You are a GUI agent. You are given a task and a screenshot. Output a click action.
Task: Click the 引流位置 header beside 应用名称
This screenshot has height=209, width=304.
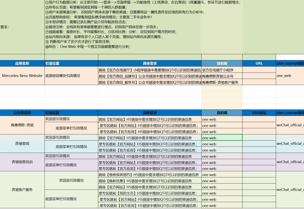pyautogui.click(x=71, y=63)
